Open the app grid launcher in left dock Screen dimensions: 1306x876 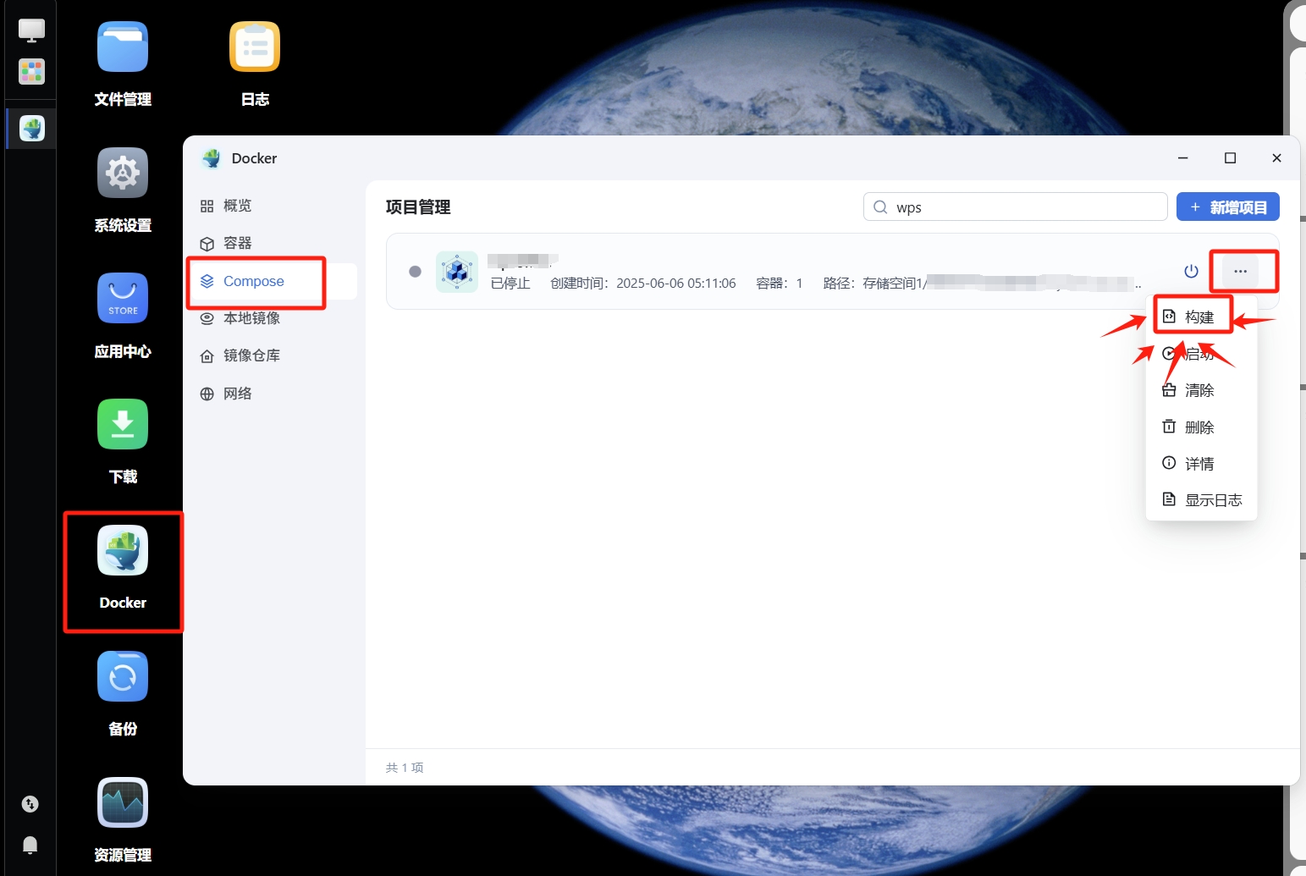click(31, 72)
